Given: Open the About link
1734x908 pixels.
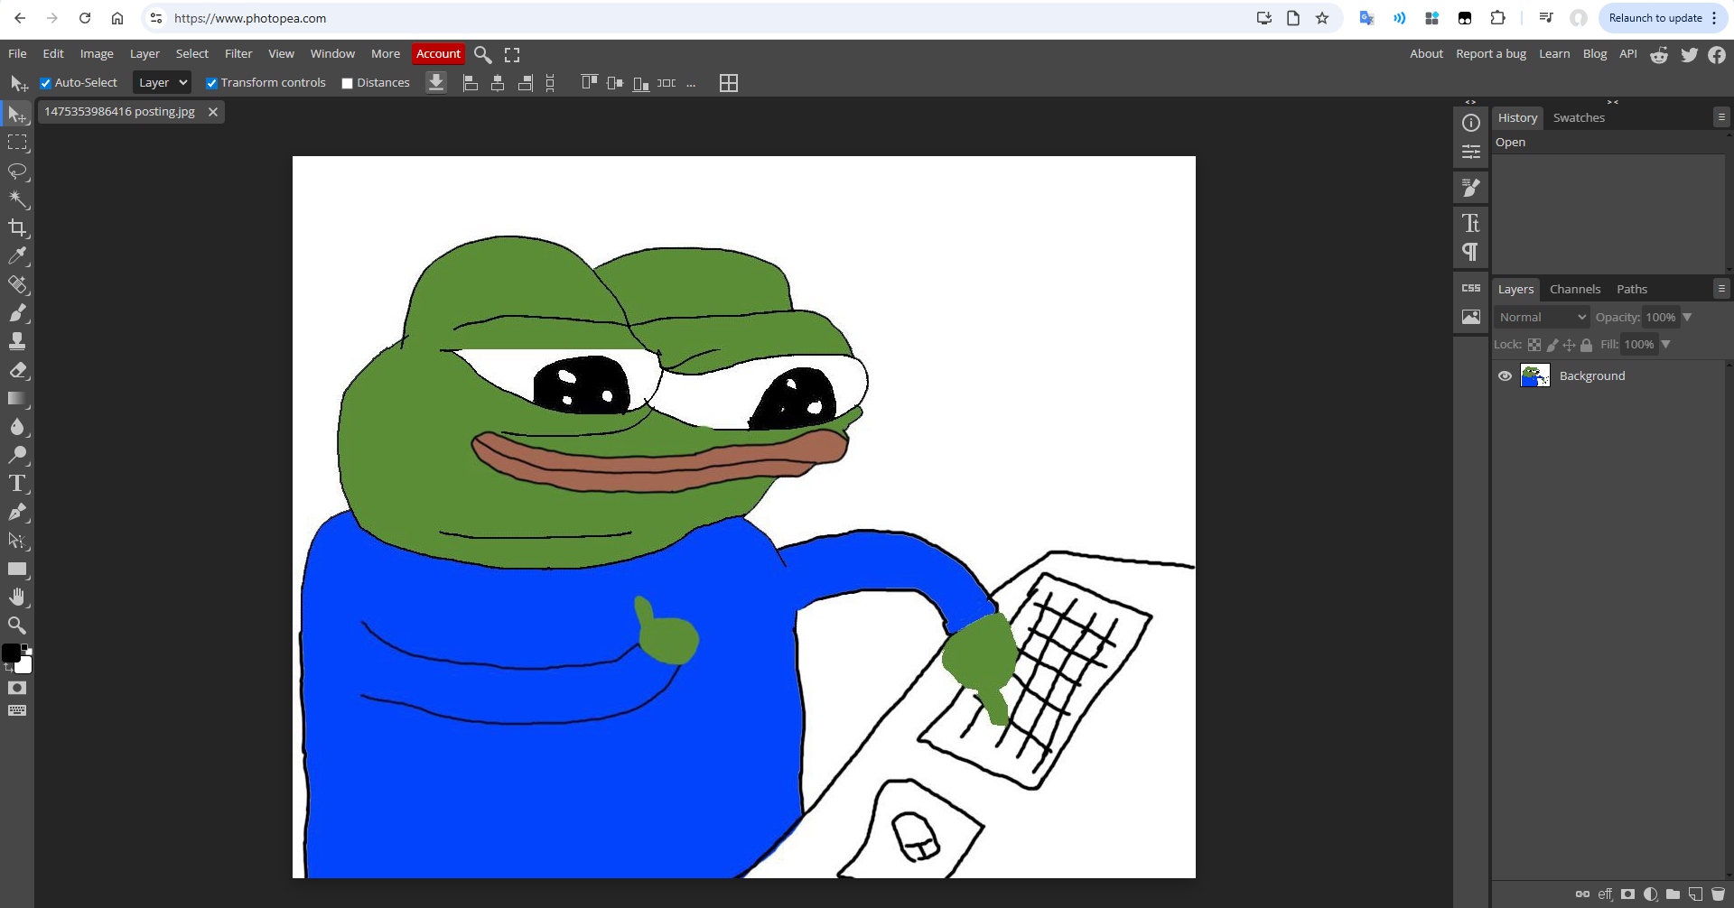Looking at the screenshot, I should pos(1426,54).
